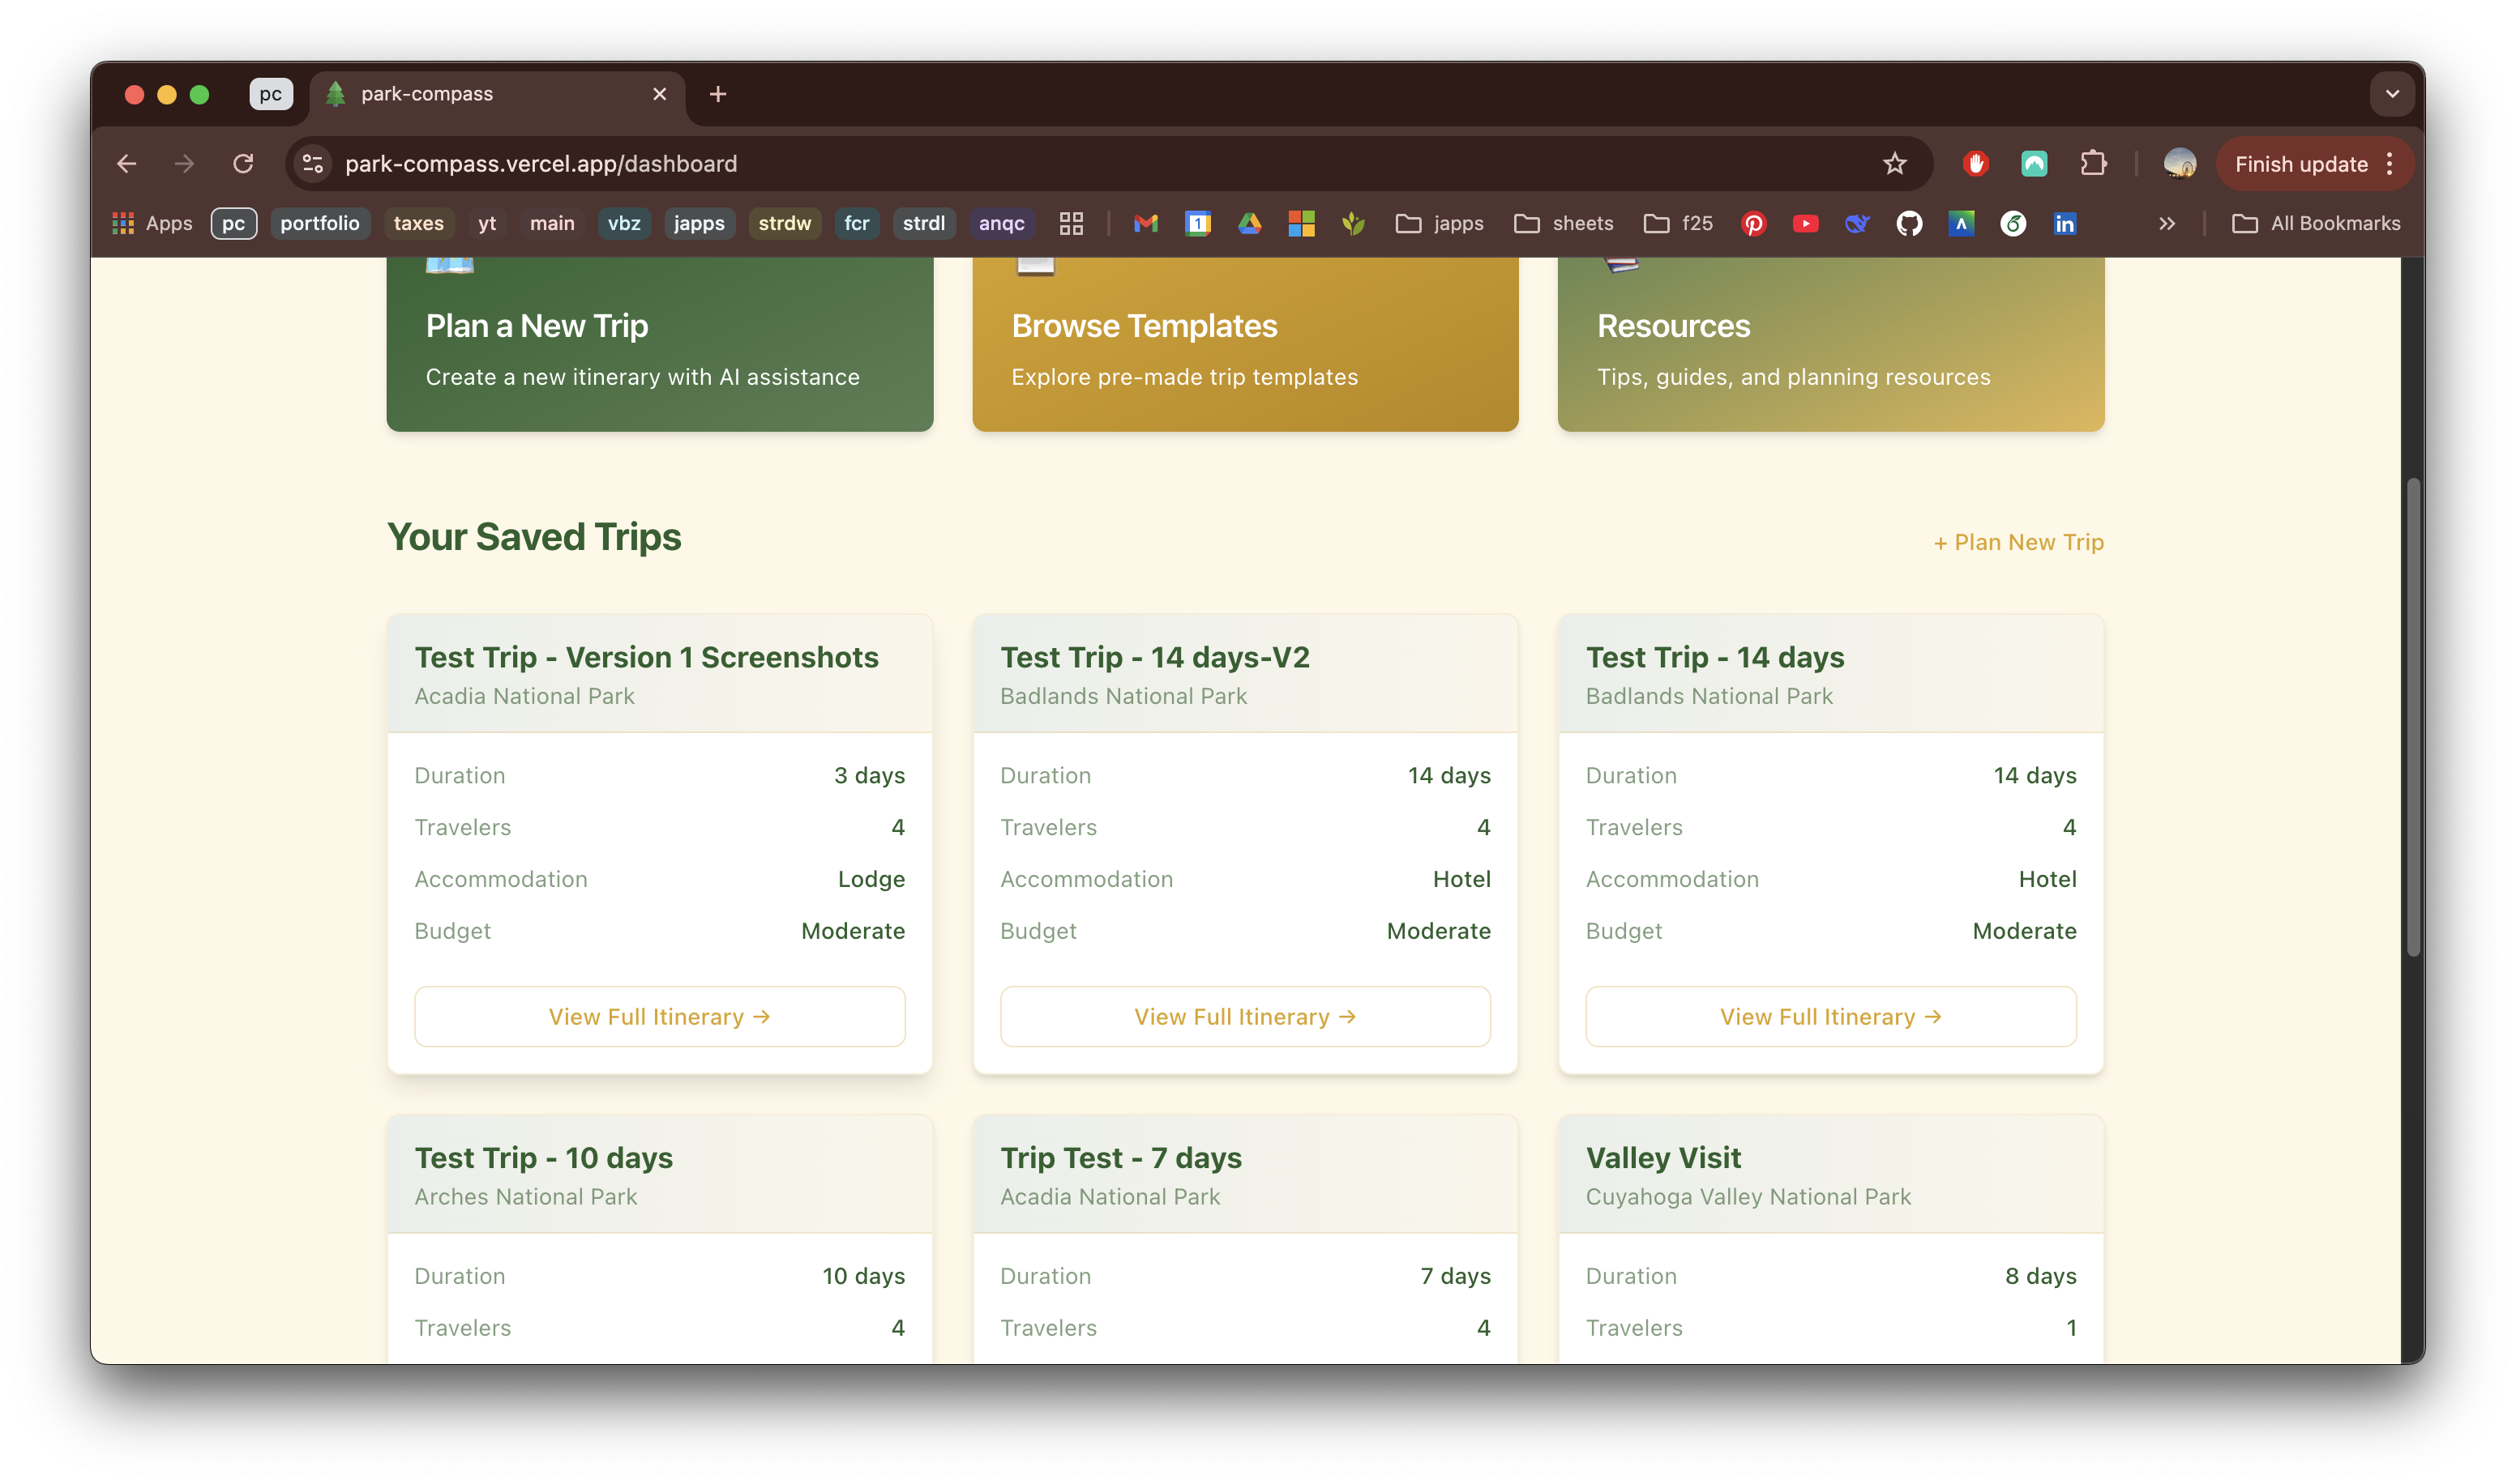Viewport: 2516px width, 1484px height.
Task: Click the Trip Test - 7 days title
Action: (1122, 1158)
